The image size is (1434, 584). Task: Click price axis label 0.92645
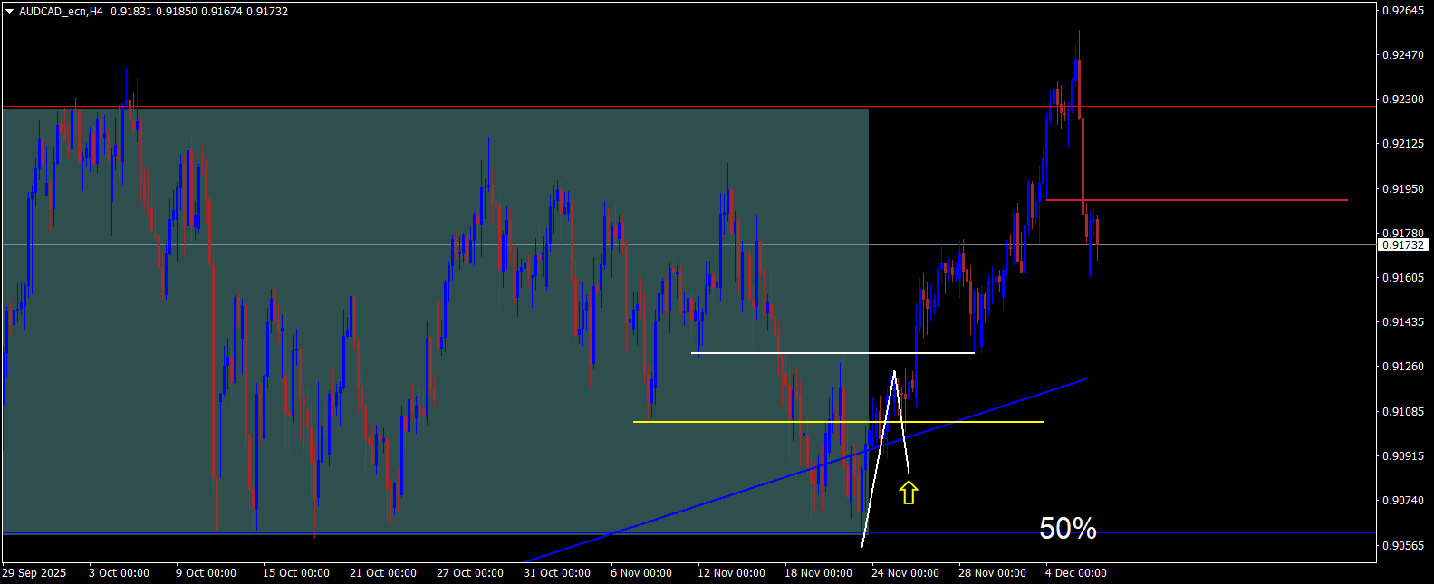[1403, 11]
